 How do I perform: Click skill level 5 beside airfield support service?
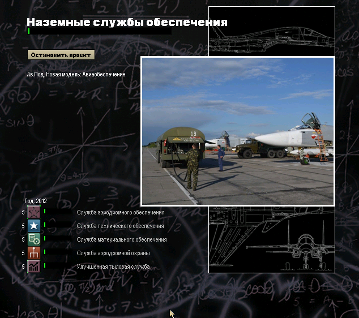(23, 212)
